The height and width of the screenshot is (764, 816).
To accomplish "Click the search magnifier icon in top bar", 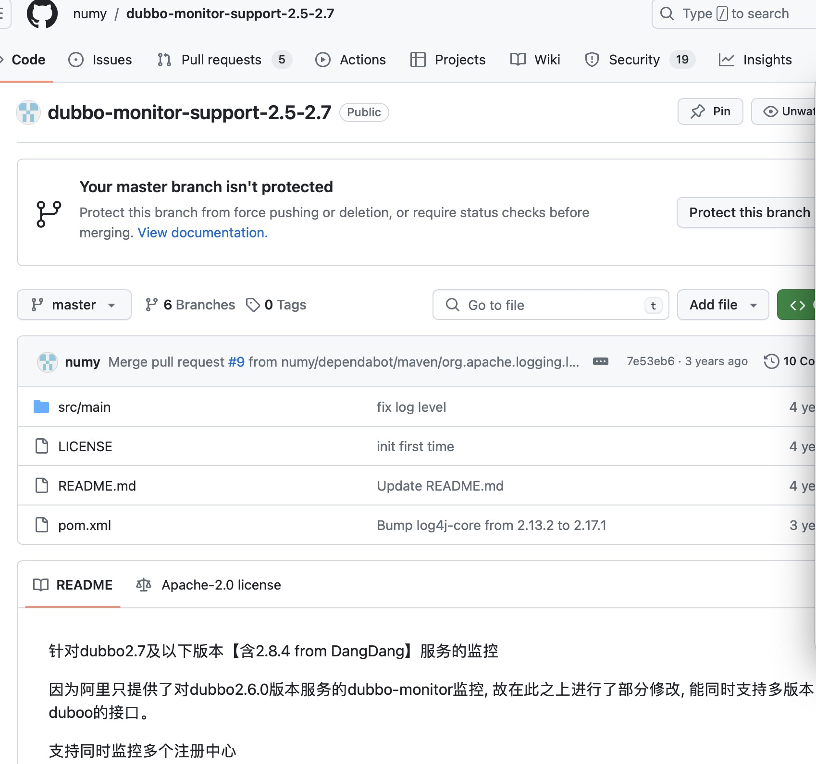I will pos(667,13).
